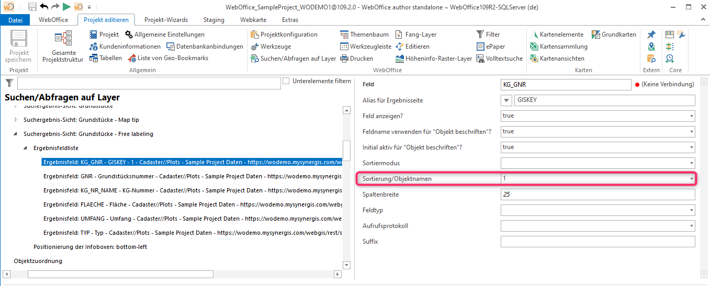
Task: Switch to the Staging tab
Action: [x=213, y=20]
